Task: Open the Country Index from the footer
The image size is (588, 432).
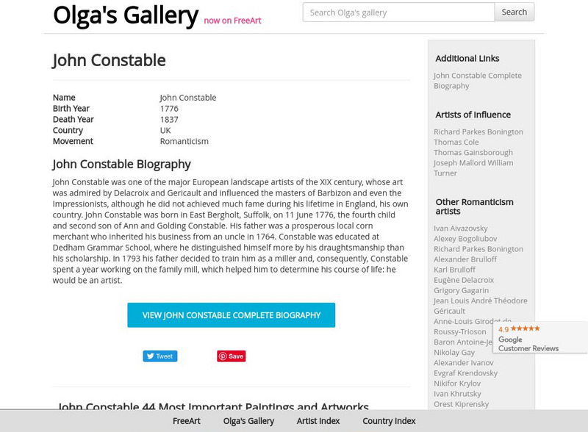Action: [x=388, y=421]
